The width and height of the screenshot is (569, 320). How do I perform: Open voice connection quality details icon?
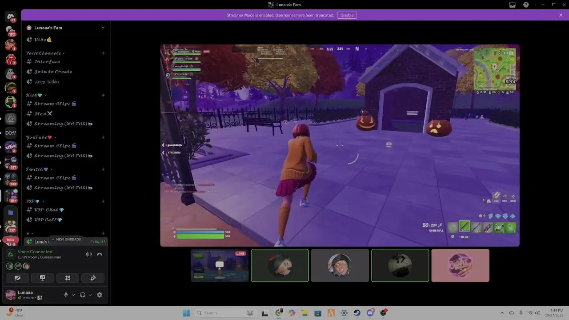pyautogui.click(x=11, y=254)
